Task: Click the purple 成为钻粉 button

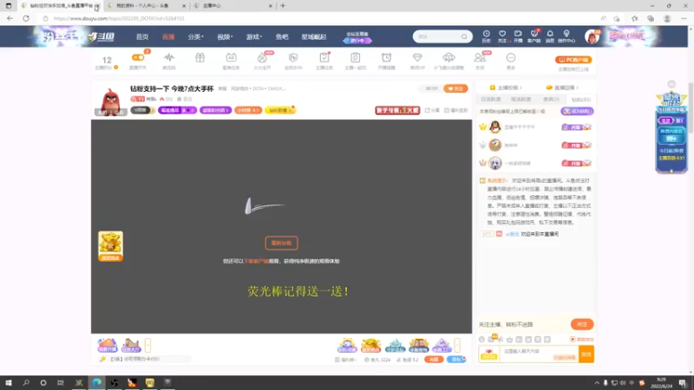Action: point(577,112)
